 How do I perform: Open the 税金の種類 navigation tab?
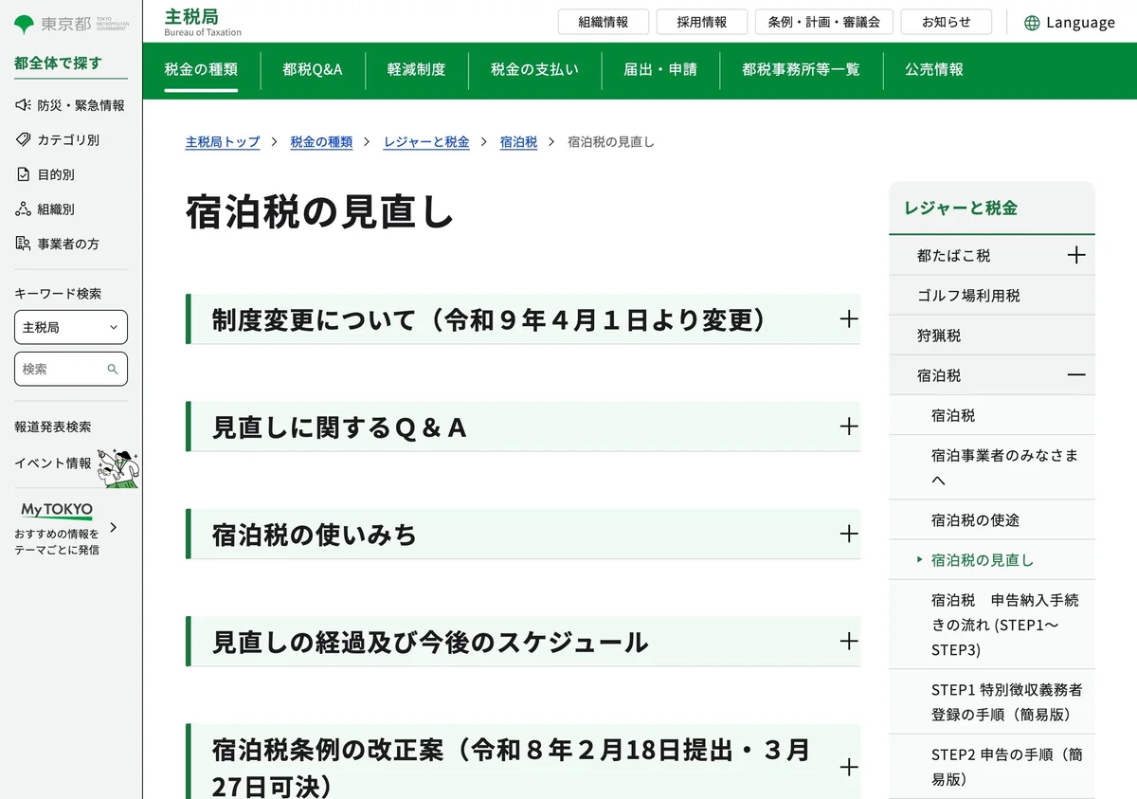(x=201, y=69)
